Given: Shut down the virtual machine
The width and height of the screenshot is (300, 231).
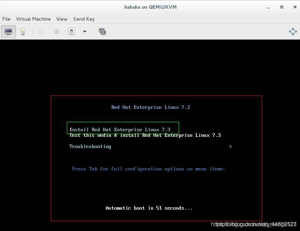Looking at the screenshot, I should [x=71, y=31].
